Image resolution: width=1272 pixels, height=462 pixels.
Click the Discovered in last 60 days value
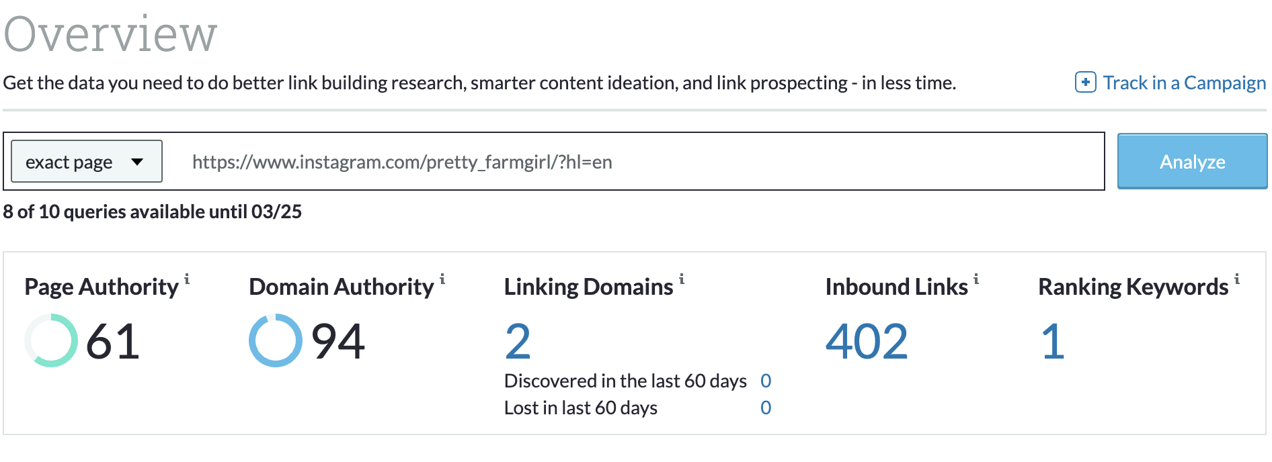766,381
